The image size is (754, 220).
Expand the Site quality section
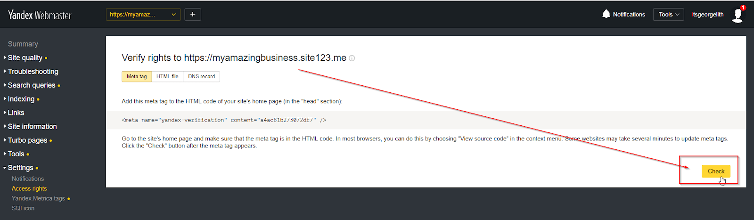[x=25, y=58]
